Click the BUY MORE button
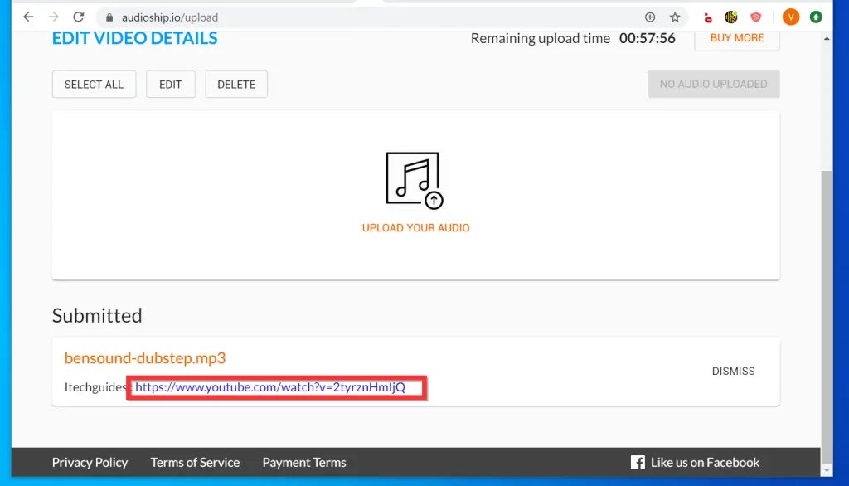 click(737, 38)
